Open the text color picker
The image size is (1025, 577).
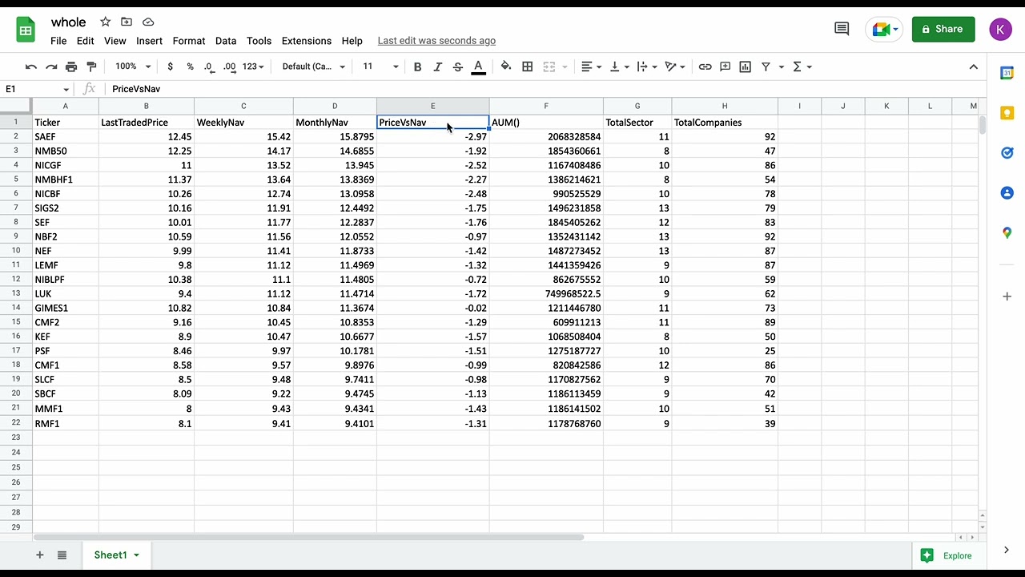479,67
